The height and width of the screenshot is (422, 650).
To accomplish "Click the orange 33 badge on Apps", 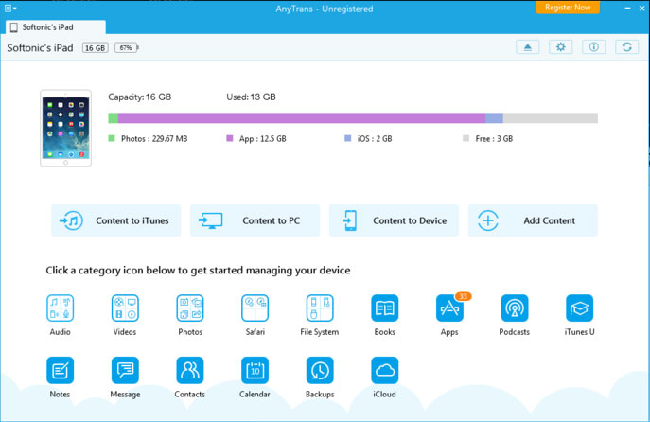I will [x=463, y=296].
